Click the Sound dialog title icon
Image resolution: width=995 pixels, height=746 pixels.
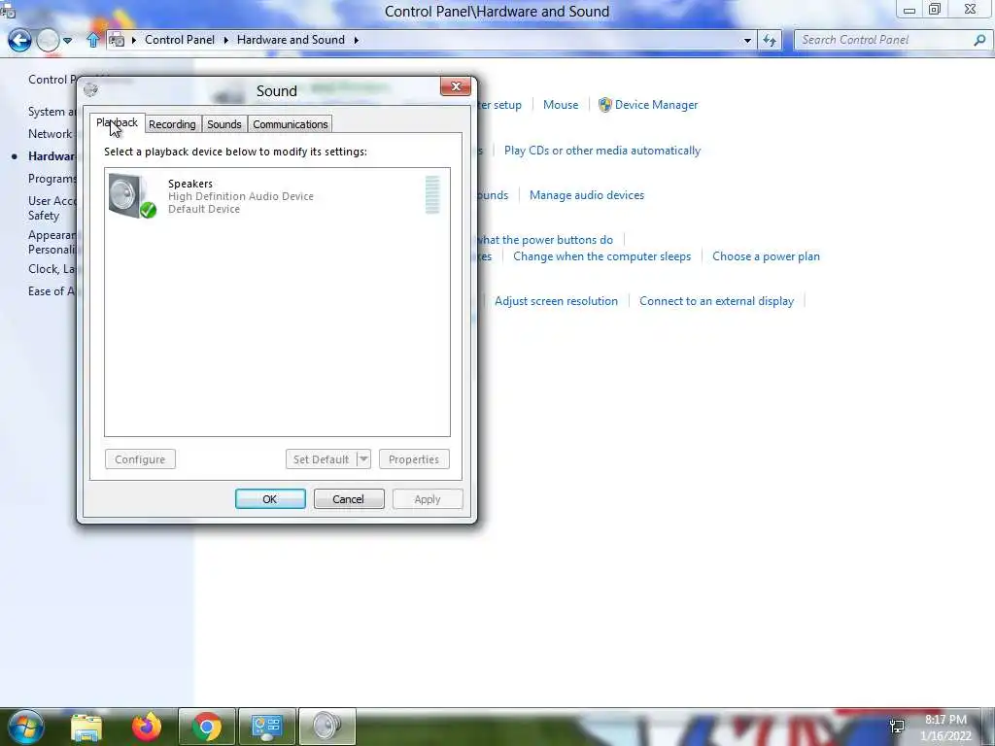[90, 90]
